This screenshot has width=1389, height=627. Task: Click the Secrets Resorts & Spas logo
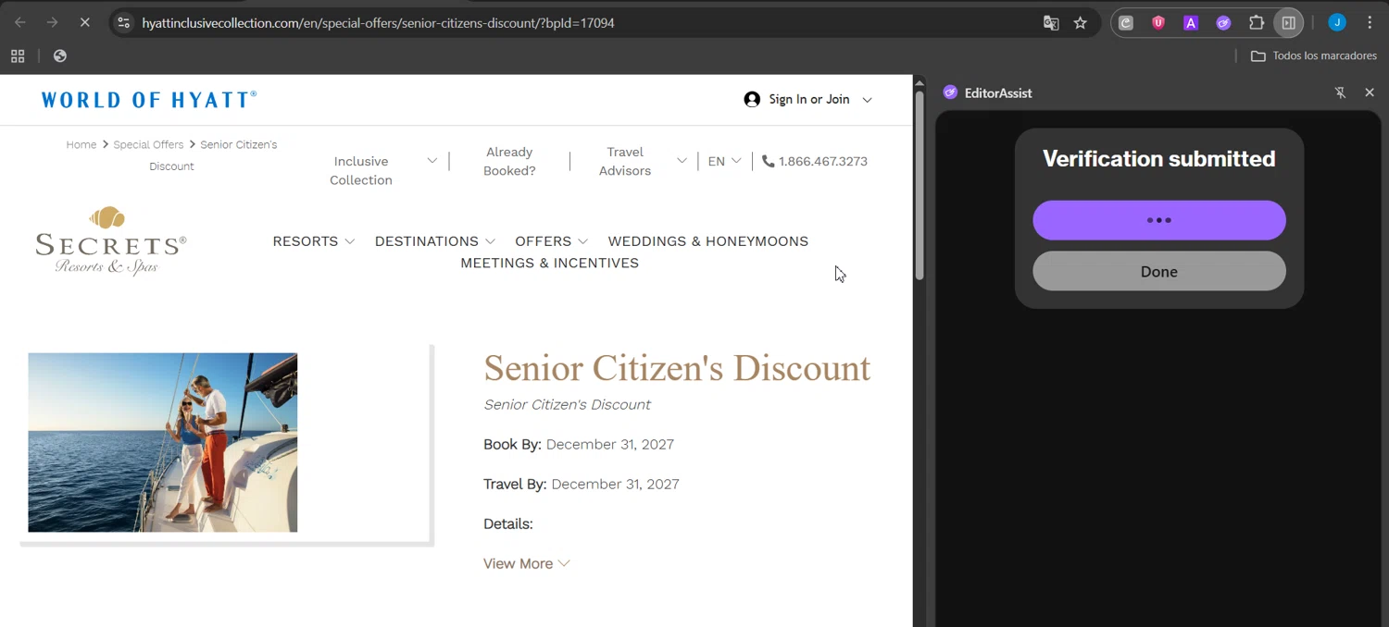pyautogui.click(x=110, y=240)
